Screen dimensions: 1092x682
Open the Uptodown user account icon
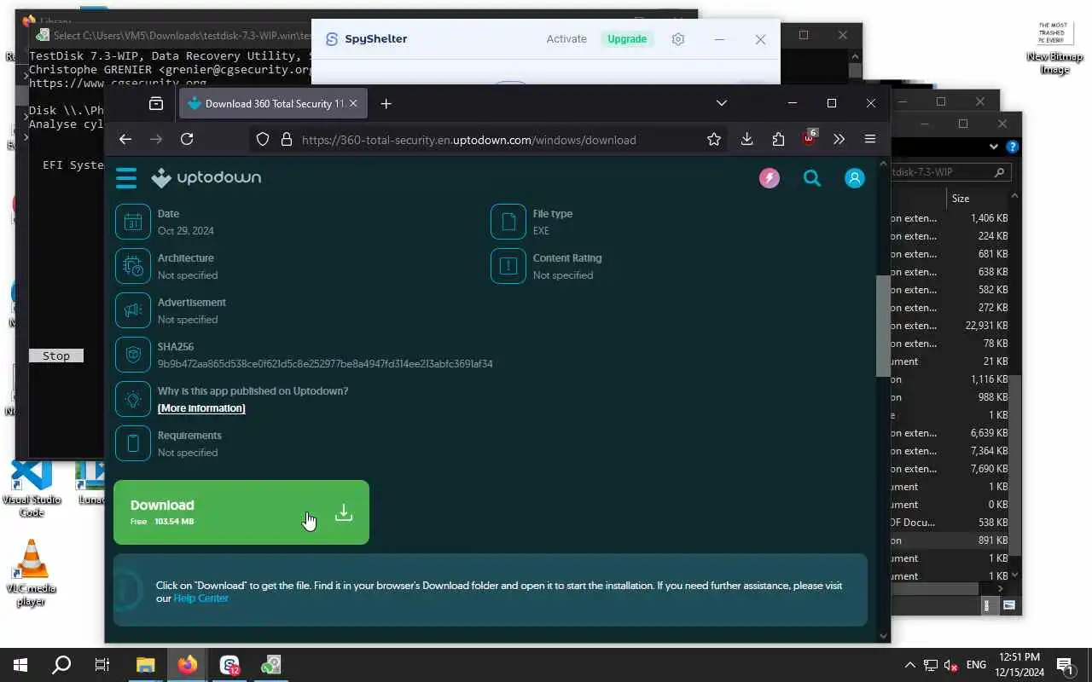854,177
